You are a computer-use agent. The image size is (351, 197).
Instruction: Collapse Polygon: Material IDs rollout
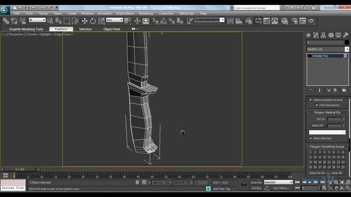pyautogui.click(x=327, y=112)
